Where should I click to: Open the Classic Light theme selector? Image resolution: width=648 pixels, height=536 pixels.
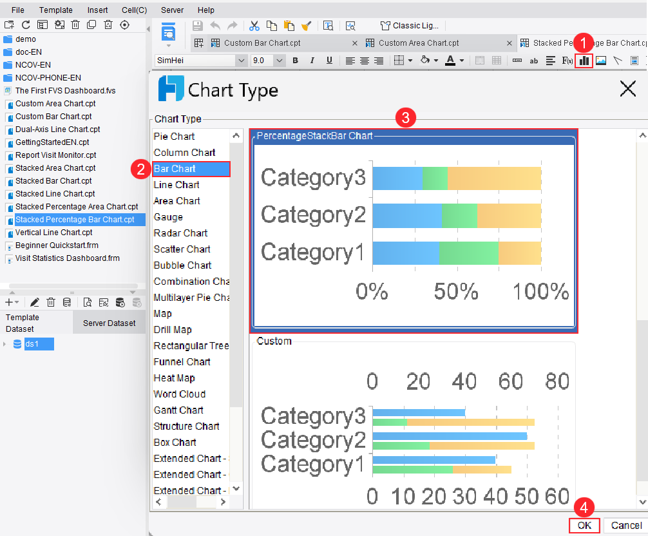(410, 26)
